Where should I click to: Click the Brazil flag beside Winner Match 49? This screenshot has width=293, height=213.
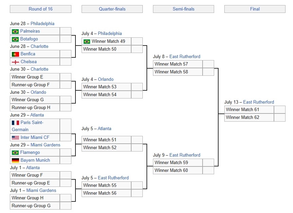tap(87, 41)
